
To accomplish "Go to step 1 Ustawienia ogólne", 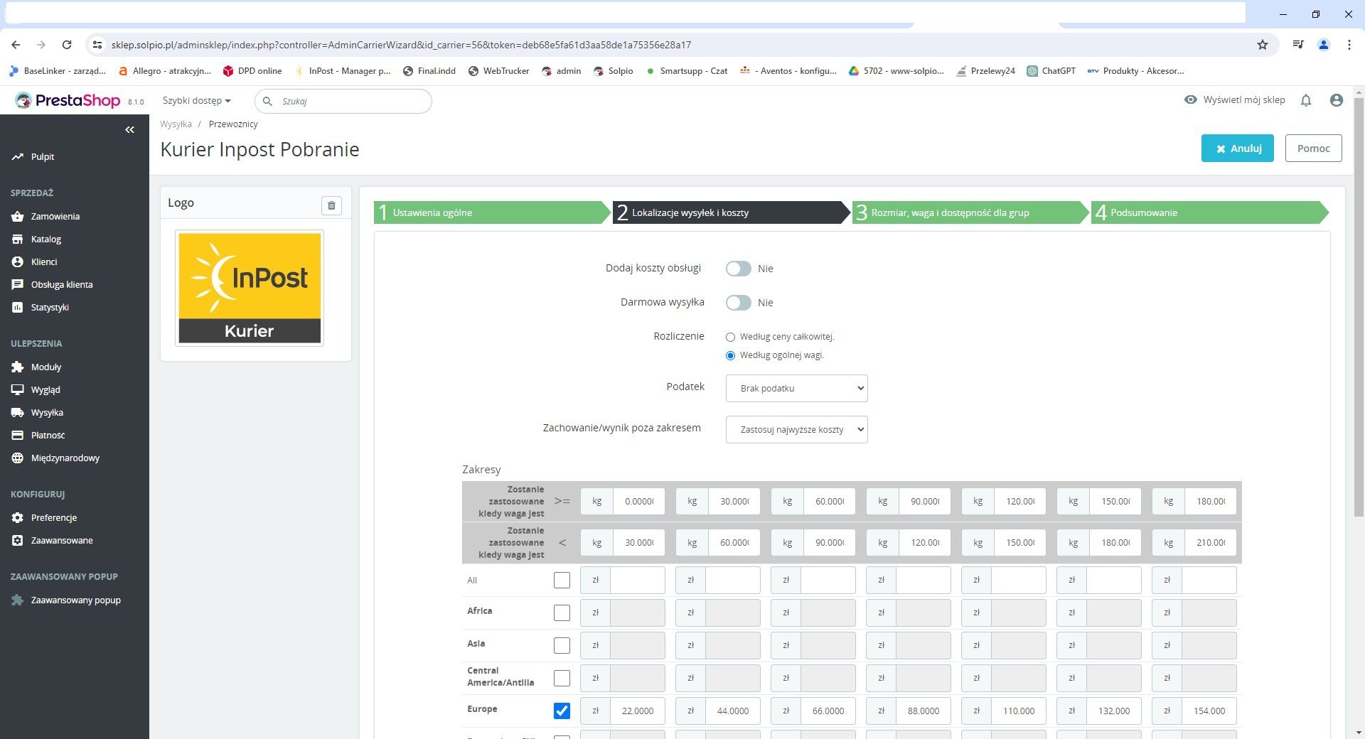I will coord(492,212).
